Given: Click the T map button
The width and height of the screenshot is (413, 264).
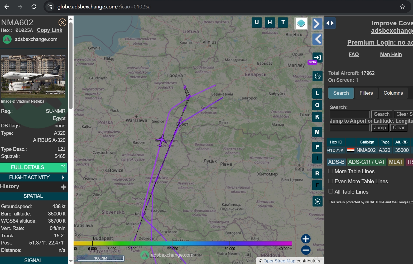Looking at the screenshot, I should click(283, 22).
